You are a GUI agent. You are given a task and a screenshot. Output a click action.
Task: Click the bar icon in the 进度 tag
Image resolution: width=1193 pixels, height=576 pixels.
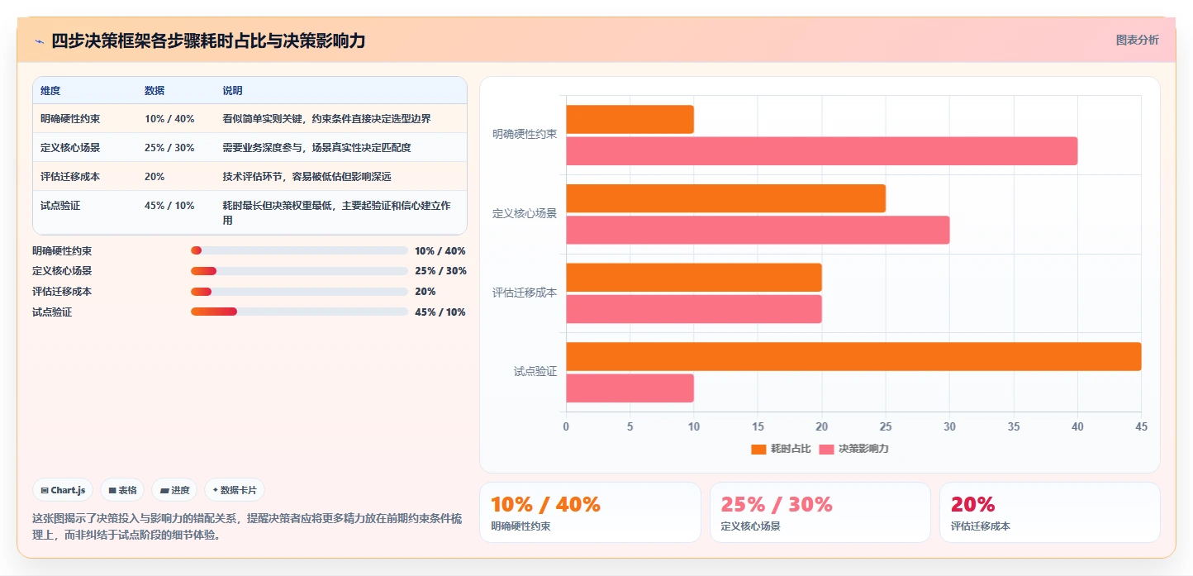(x=164, y=490)
